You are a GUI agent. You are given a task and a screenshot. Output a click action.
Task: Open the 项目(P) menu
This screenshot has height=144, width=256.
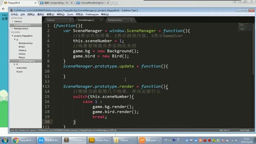[80, 14]
